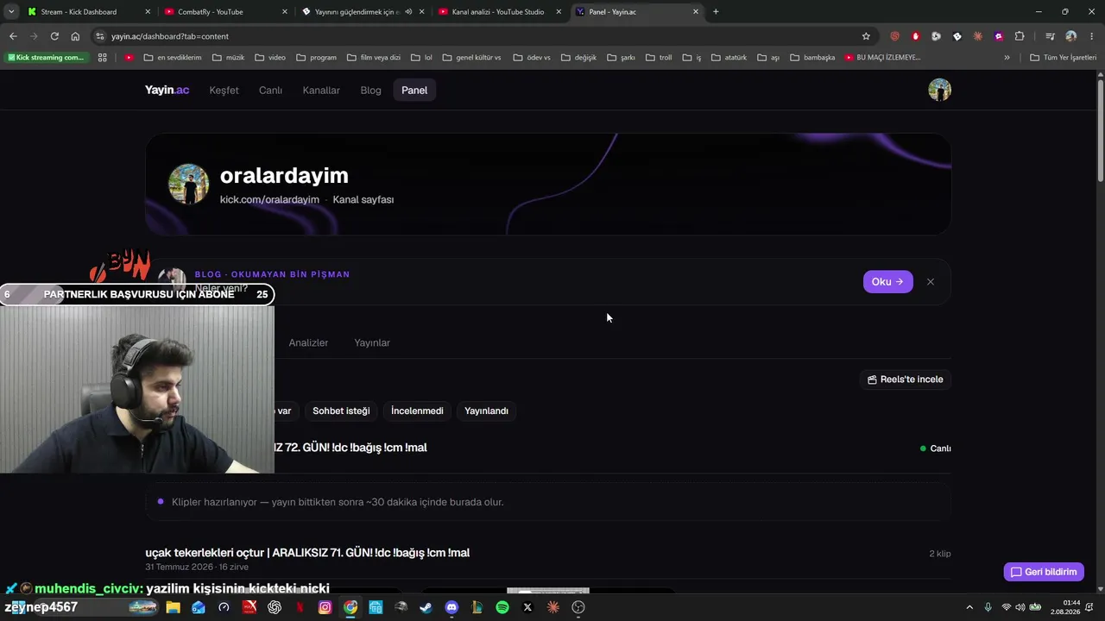Open the 'genel kültür vs' bookmark folder

point(471,58)
